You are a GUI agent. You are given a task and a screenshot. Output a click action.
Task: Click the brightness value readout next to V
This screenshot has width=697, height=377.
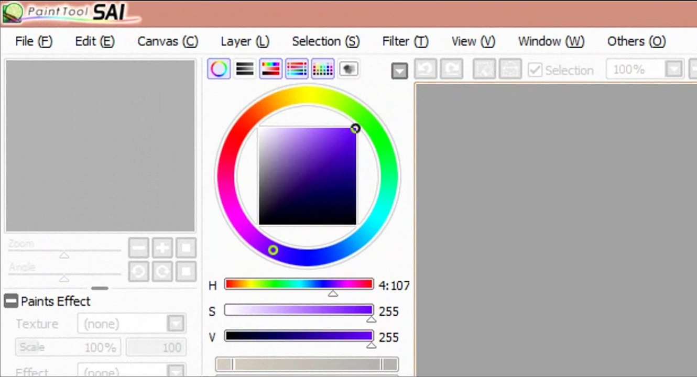(389, 337)
